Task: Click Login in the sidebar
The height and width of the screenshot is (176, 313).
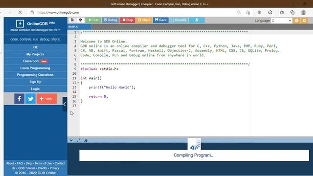Action: tap(35, 89)
